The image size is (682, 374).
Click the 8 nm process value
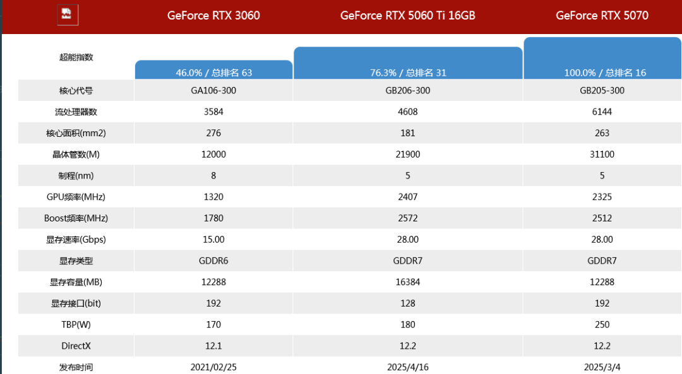pos(213,175)
